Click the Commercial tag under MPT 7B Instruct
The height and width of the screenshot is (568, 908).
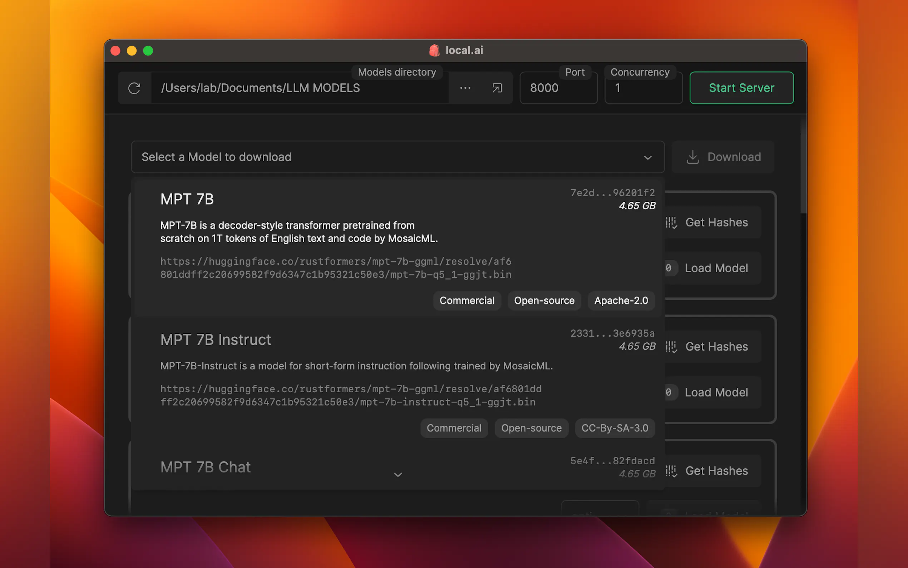point(454,428)
